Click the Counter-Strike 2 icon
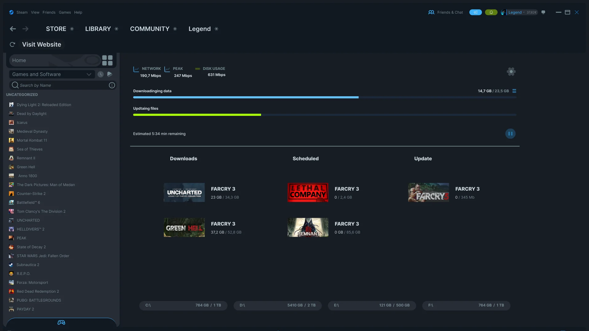Image resolution: width=589 pixels, height=331 pixels. tap(11, 194)
